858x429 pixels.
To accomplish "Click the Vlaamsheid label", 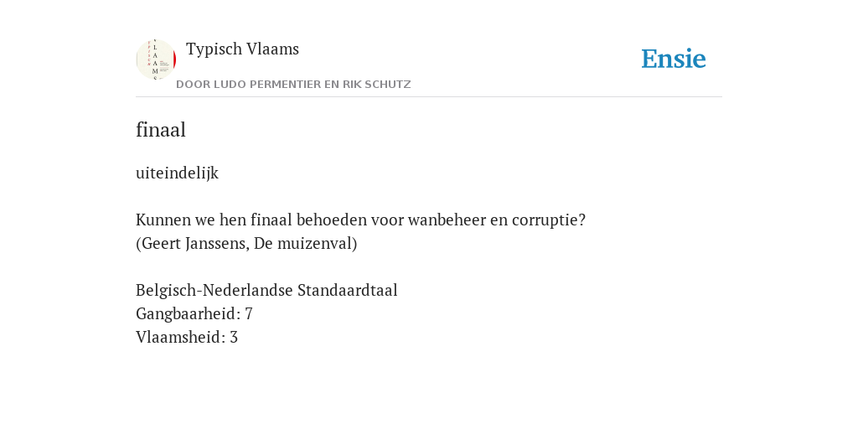I will (178, 337).
